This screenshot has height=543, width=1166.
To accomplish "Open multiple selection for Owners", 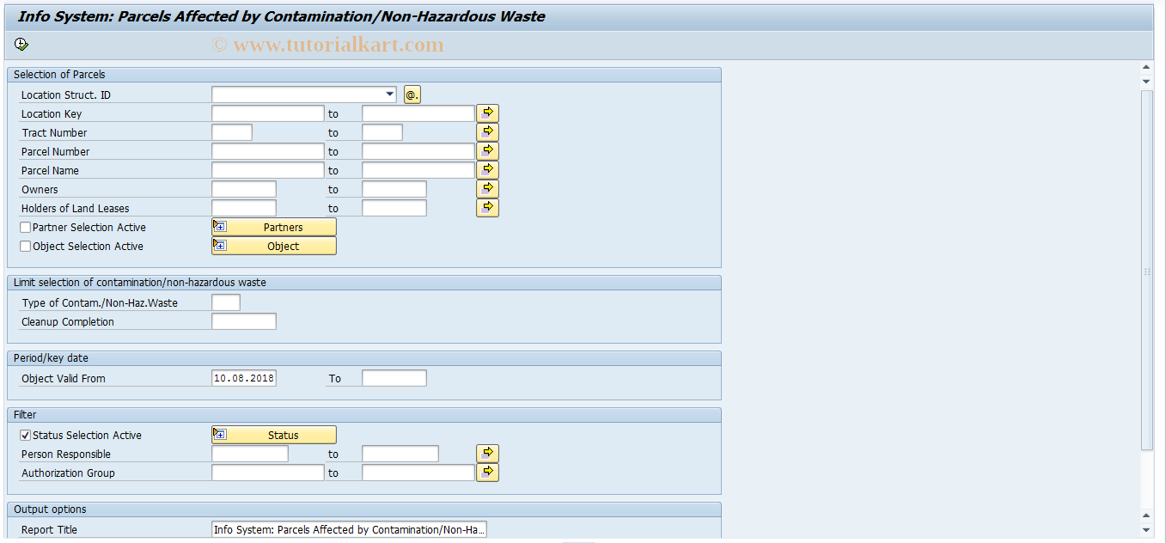I will (x=487, y=189).
